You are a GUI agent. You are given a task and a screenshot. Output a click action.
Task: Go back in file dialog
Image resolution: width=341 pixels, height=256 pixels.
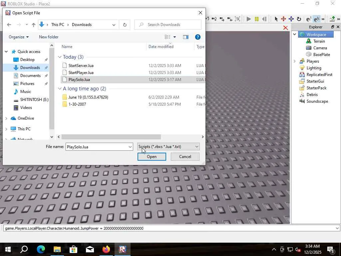9,25
